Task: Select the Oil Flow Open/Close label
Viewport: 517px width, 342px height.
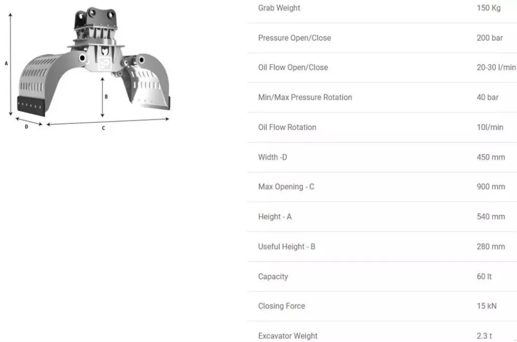Action: coord(293,67)
